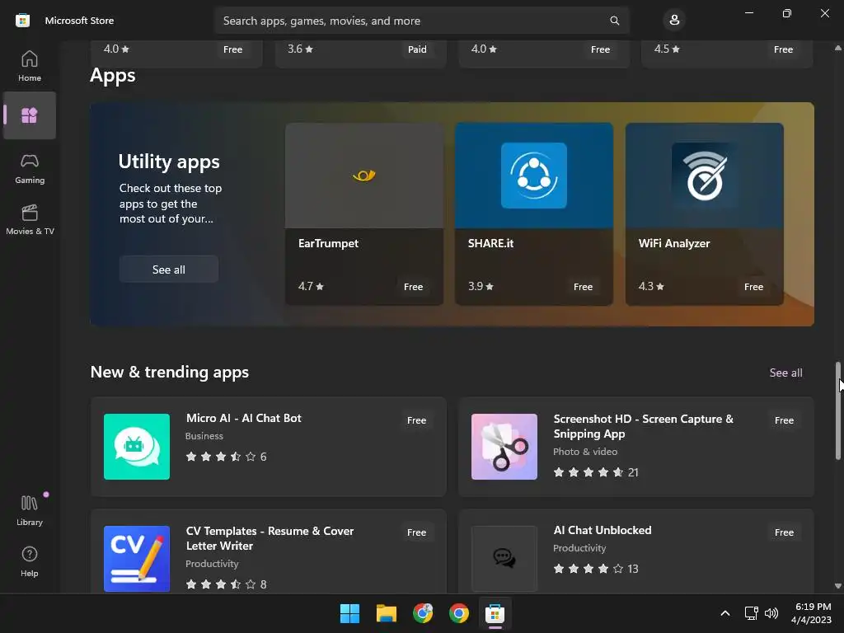Open Screenshot HD scissors app icon

coord(504,446)
